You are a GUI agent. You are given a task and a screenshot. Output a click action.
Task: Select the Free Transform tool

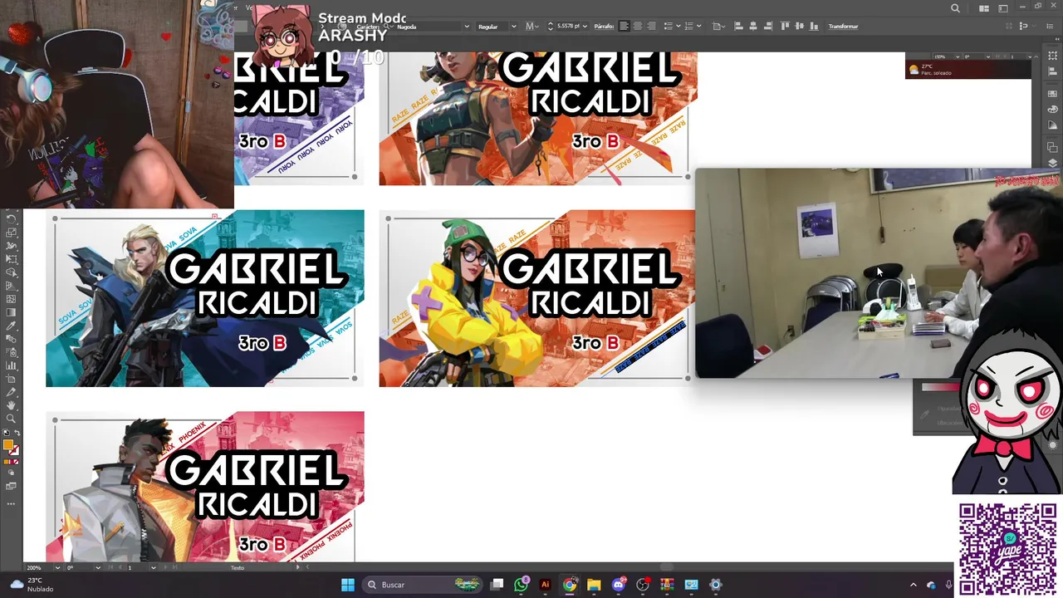coord(11,260)
